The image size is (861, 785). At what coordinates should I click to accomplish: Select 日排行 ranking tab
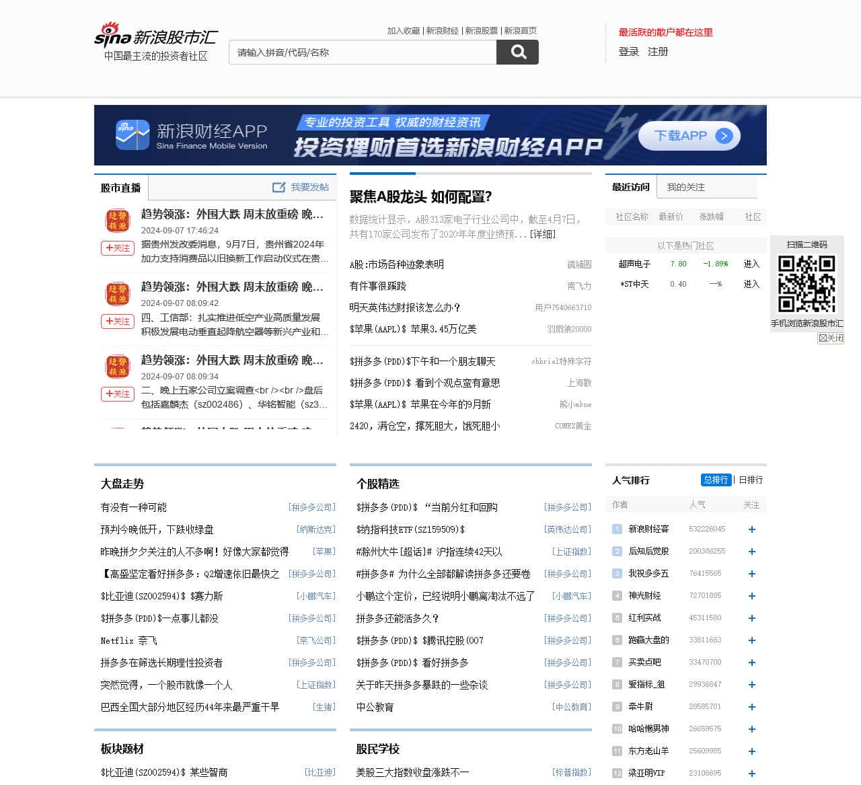point(751,480)
